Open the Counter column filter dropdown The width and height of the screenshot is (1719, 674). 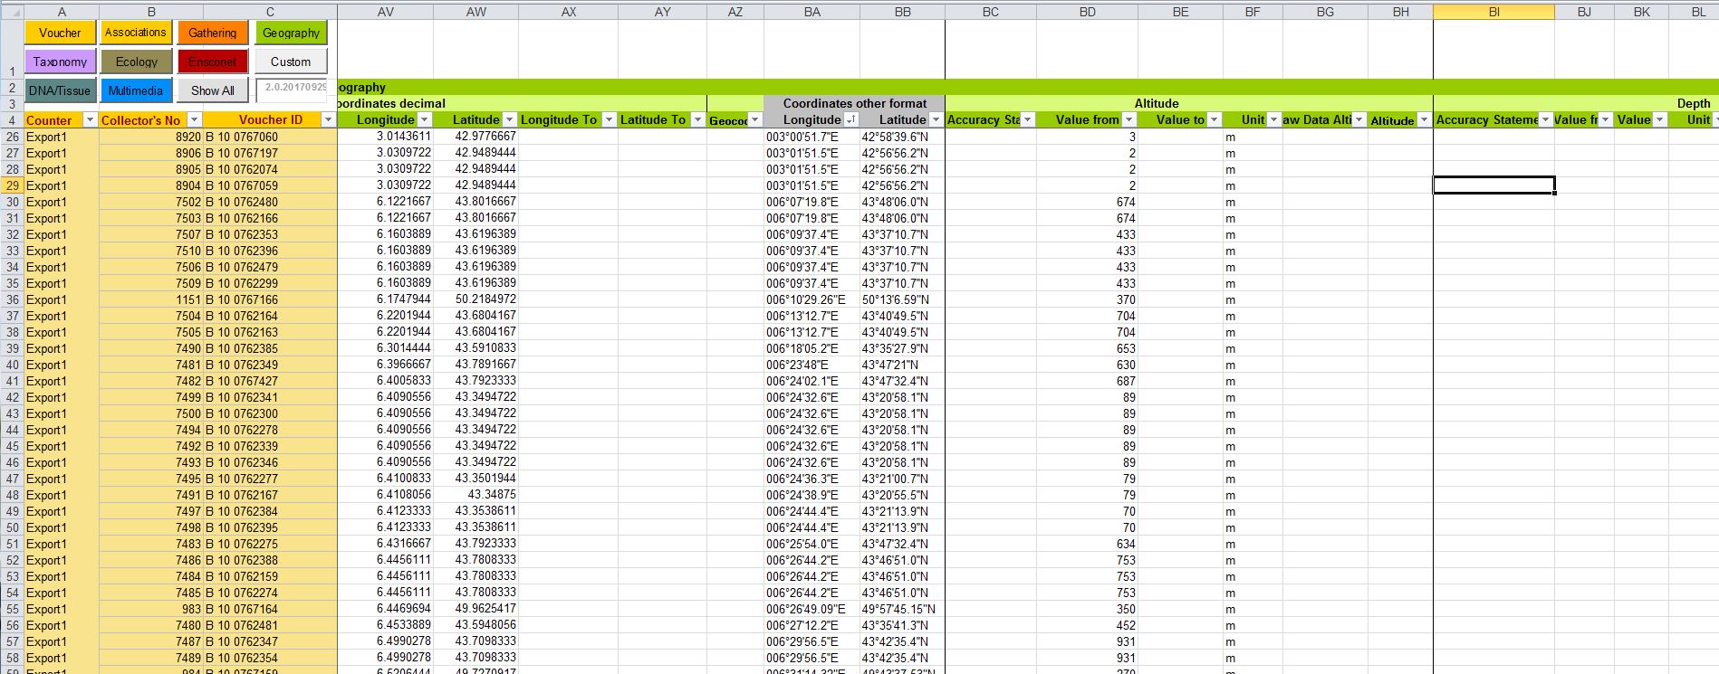[90, 120]
